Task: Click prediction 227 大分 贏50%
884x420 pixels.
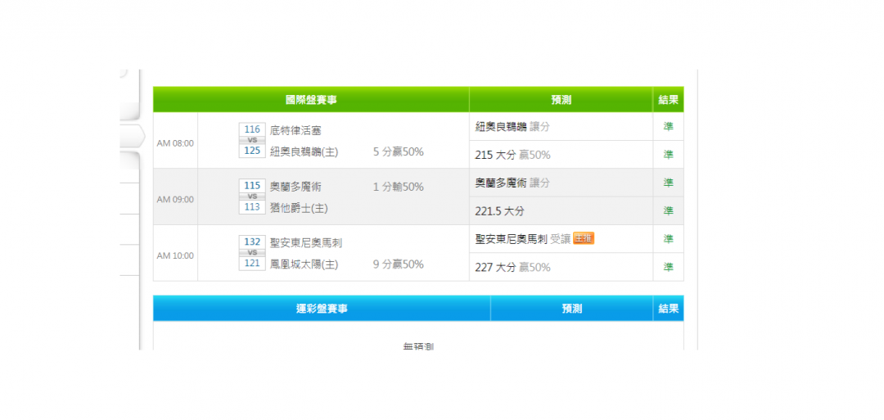Action: [512, 267]
